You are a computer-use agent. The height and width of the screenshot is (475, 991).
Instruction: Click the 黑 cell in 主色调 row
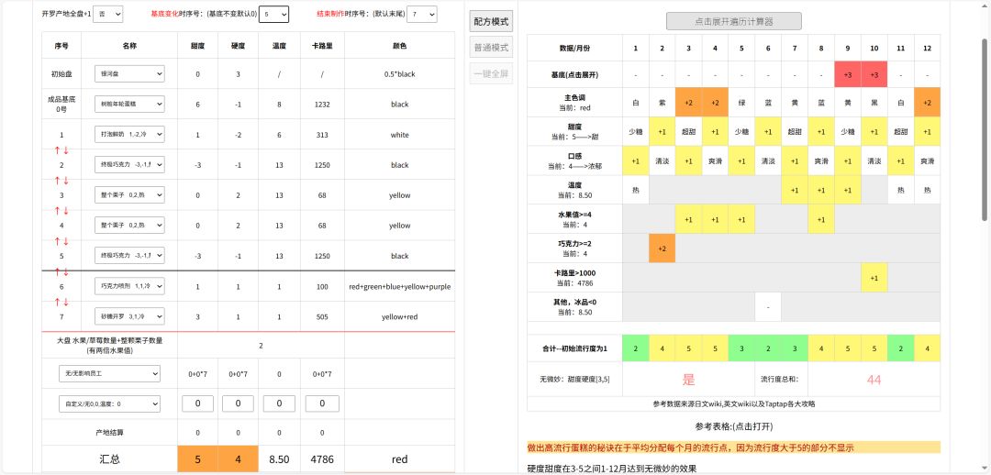tap(874, 102)
